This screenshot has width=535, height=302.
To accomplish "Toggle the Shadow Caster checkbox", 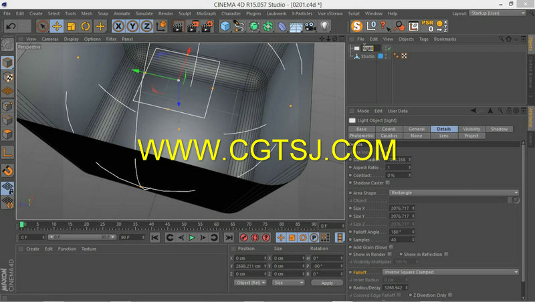I will click(x=388, y=183).
